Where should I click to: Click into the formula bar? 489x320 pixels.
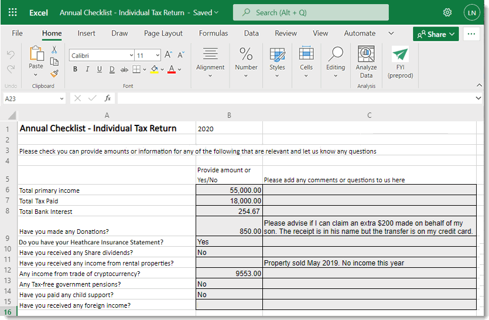[295, 98]
